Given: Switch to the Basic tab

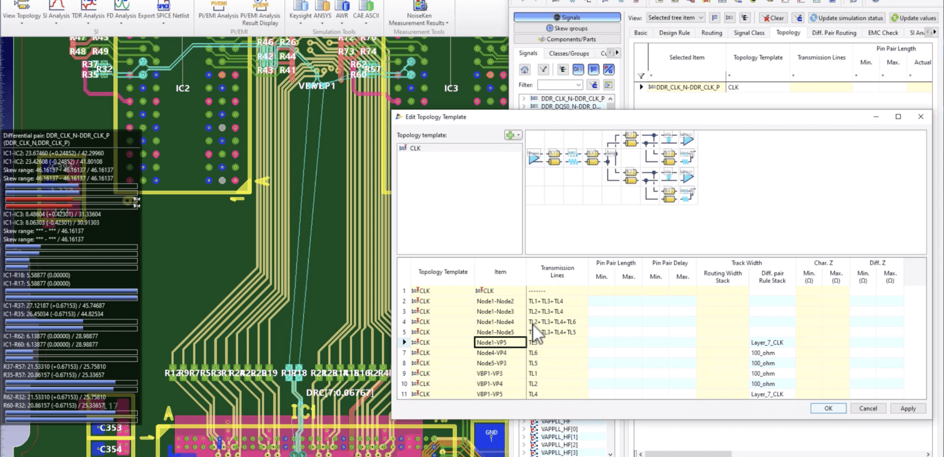Looking at the screenshot, I should [641, 33].
